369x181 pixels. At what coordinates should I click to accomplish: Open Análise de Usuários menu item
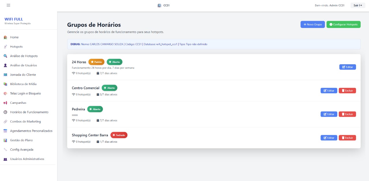click(23, 65)
